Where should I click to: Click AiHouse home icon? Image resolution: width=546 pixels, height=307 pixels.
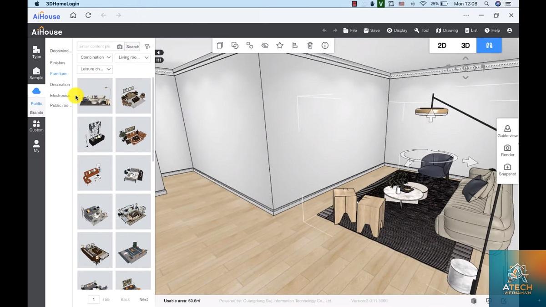(73, 15)
